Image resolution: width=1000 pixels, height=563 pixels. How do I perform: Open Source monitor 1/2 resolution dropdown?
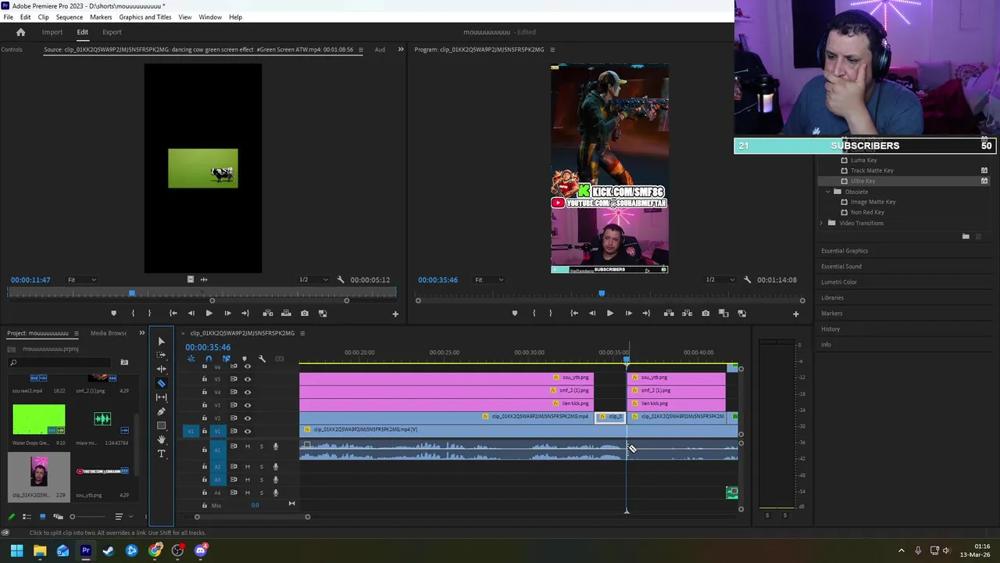click(314, 279)
